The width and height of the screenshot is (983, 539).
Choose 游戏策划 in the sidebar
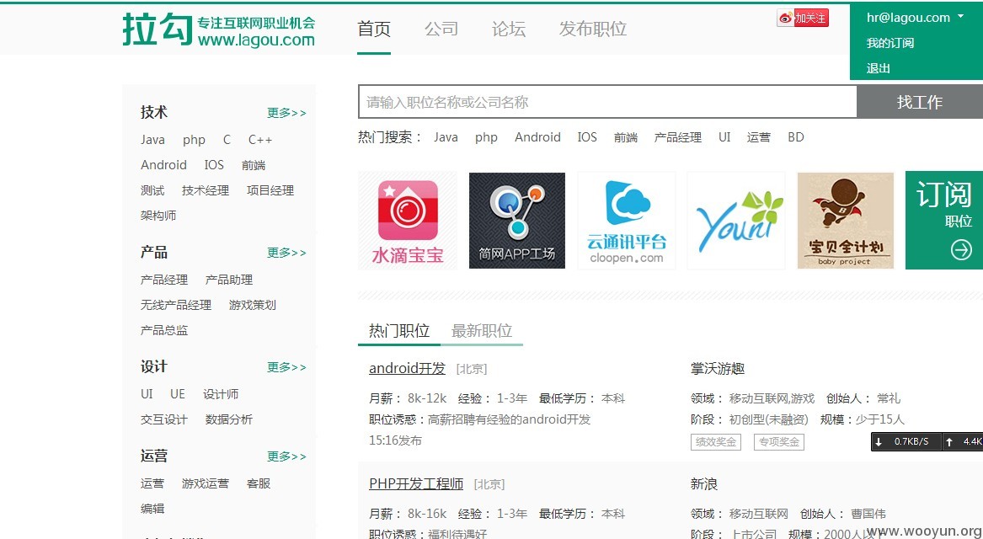point(252,305)
